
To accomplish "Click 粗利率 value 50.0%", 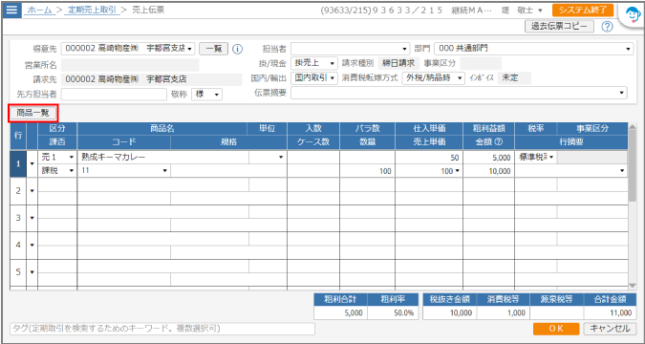I will point(393,312).
